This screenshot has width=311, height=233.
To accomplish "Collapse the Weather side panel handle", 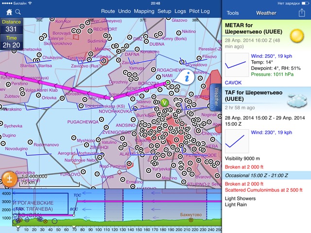I will (216, 98).
